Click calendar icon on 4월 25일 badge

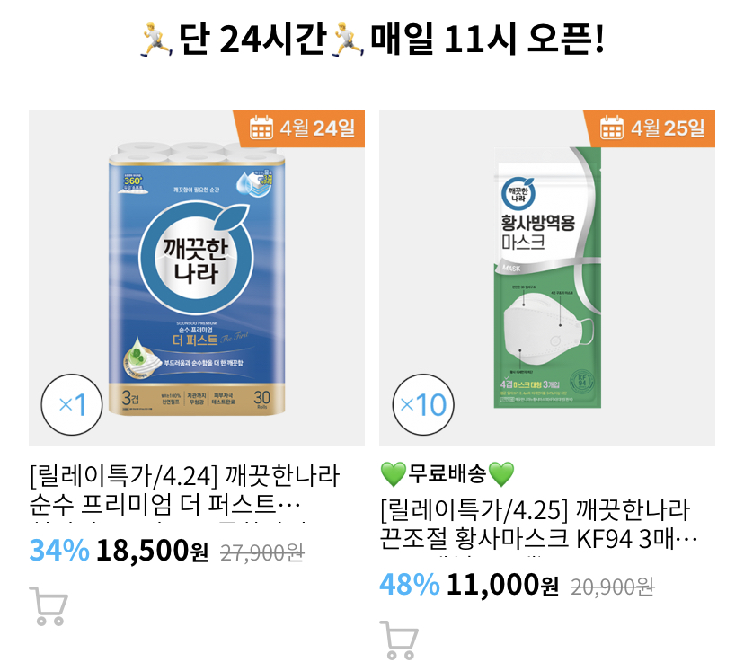coord(612,128)
